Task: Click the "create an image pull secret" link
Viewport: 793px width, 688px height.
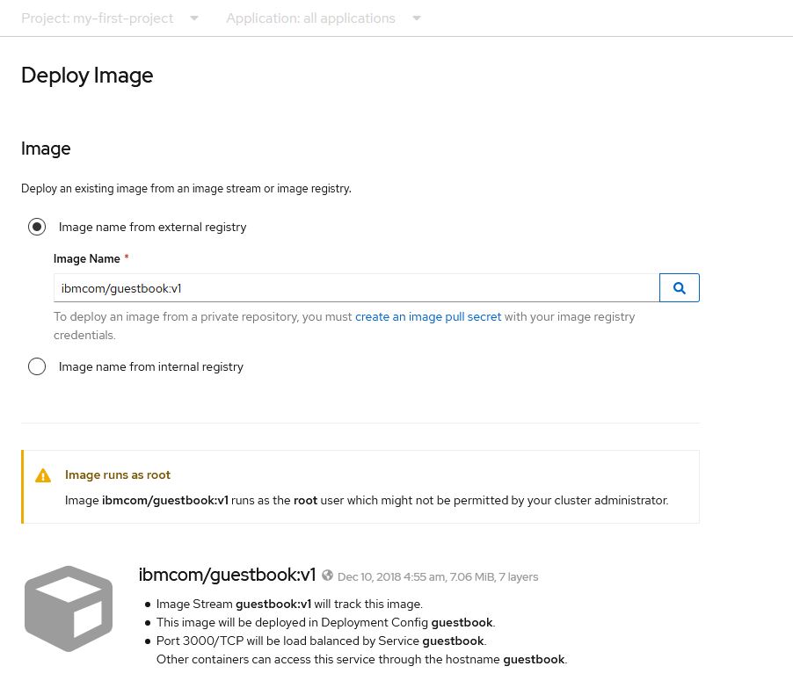Action: (x=428, y=316)
